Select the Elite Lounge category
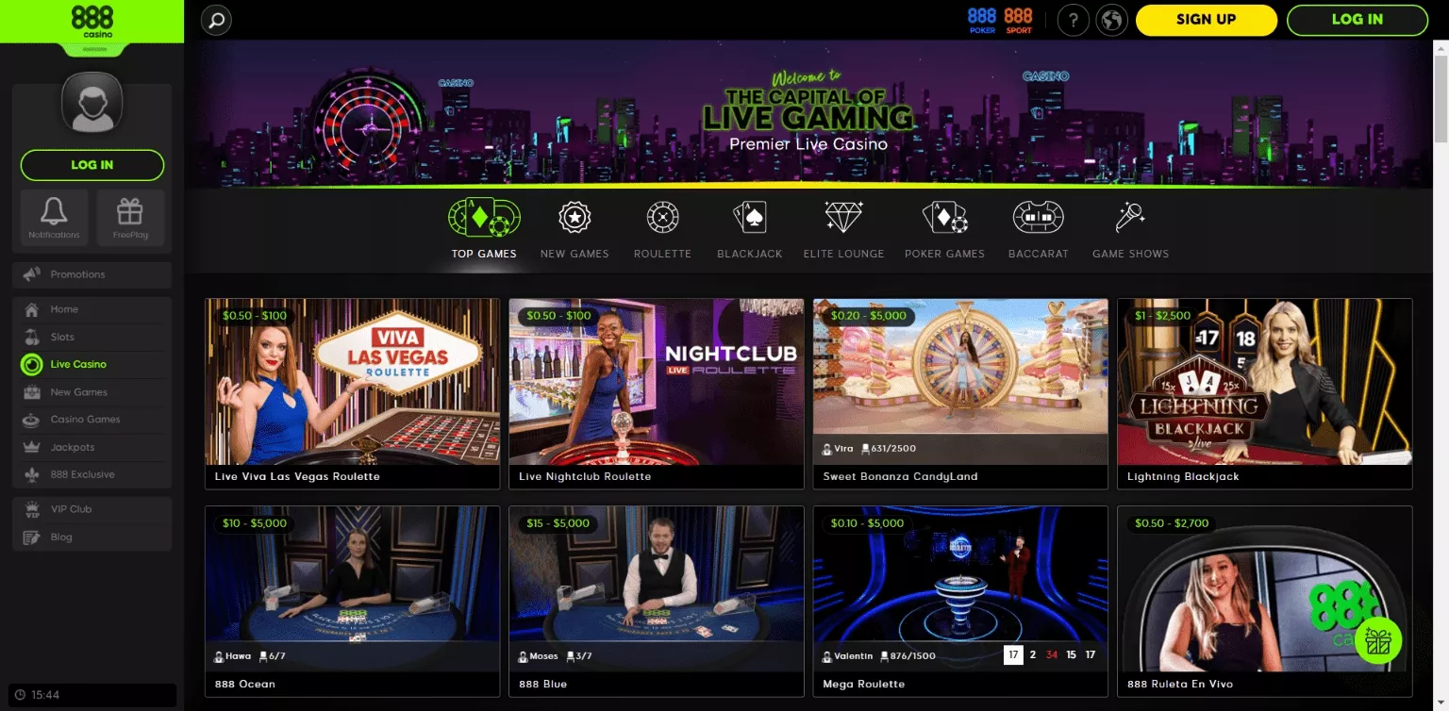1449x711 pixels. click(843, 230)
